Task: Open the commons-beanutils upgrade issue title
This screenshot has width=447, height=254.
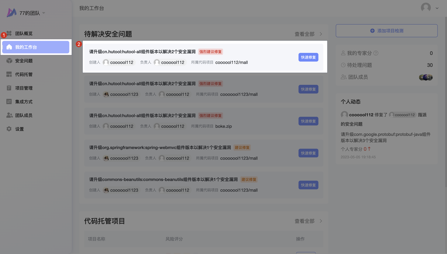Action: point(163,179)
